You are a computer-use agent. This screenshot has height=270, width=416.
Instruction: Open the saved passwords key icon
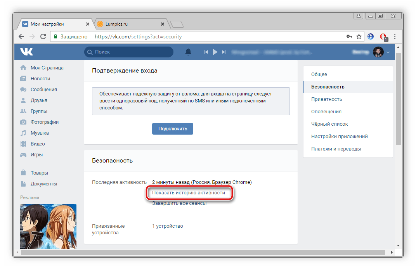(x=349, y=36)
